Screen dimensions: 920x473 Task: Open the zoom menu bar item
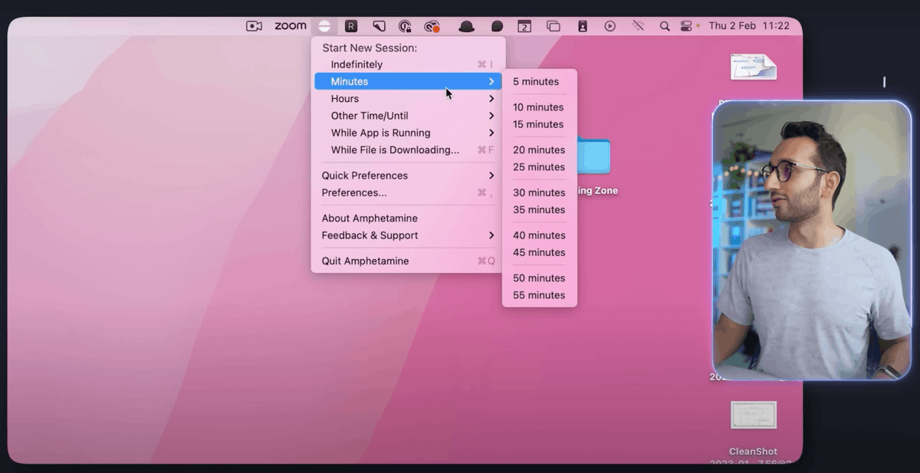[x=291, y=26]
